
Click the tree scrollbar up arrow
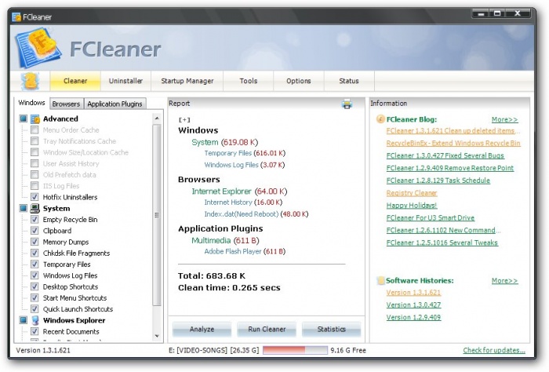(x=157, y=119)
